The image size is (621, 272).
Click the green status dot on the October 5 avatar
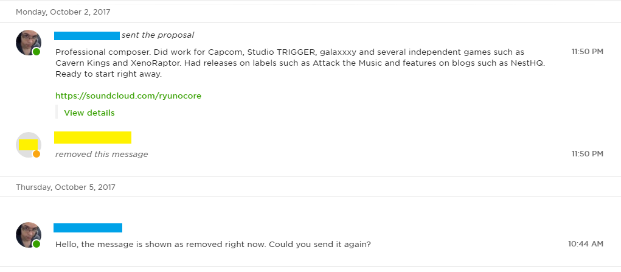[x=36, y=244]
